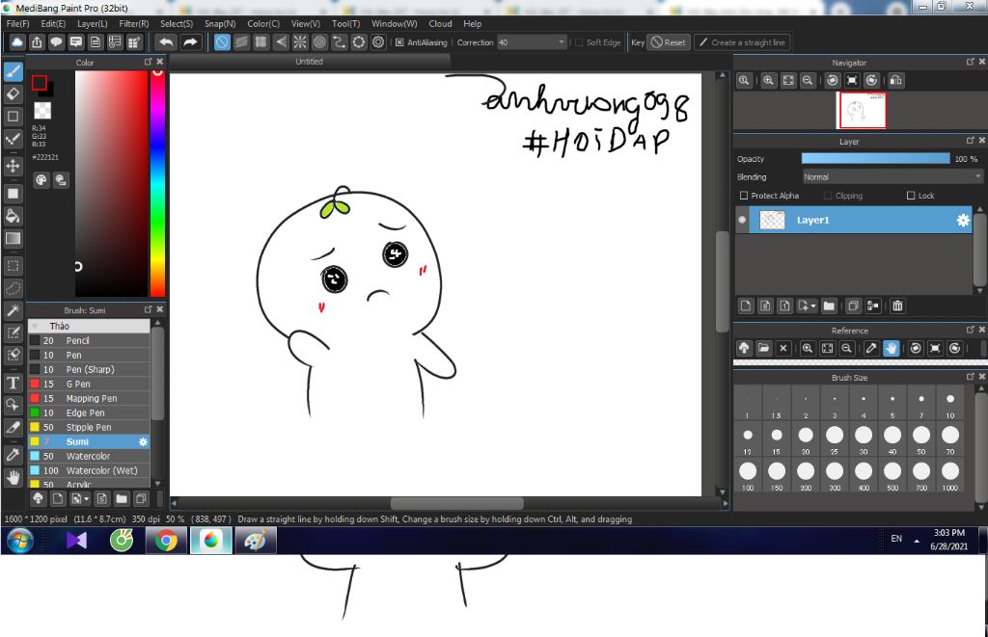Select the Text tool
The width and height of the screenshot is (988, 637).
[14, 383]
